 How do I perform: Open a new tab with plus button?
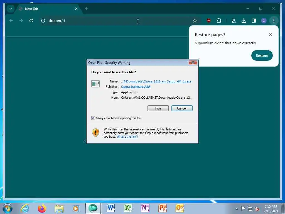86,9
